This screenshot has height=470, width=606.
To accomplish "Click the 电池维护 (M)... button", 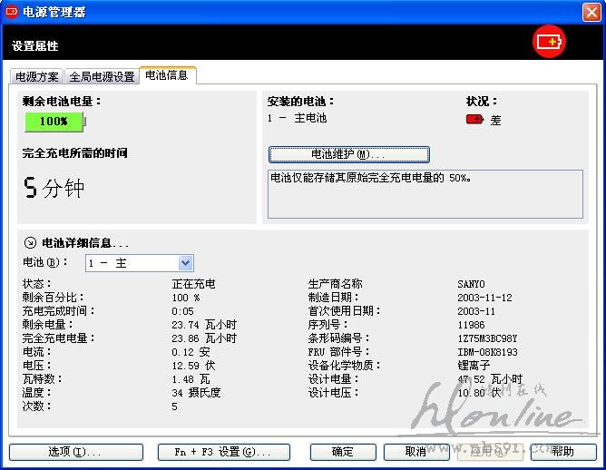I will [x=348, y=154].
